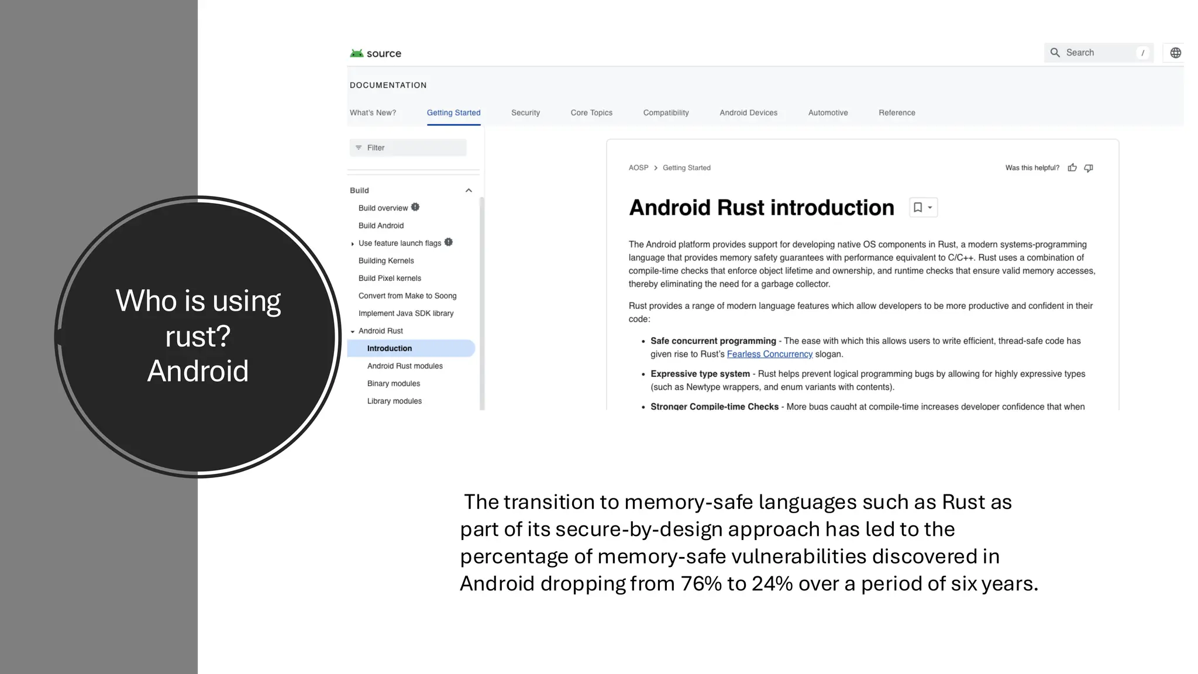Click the sidebar Filter field
The width and height of the screenshot is (1198, 674).
coord(408,147)
